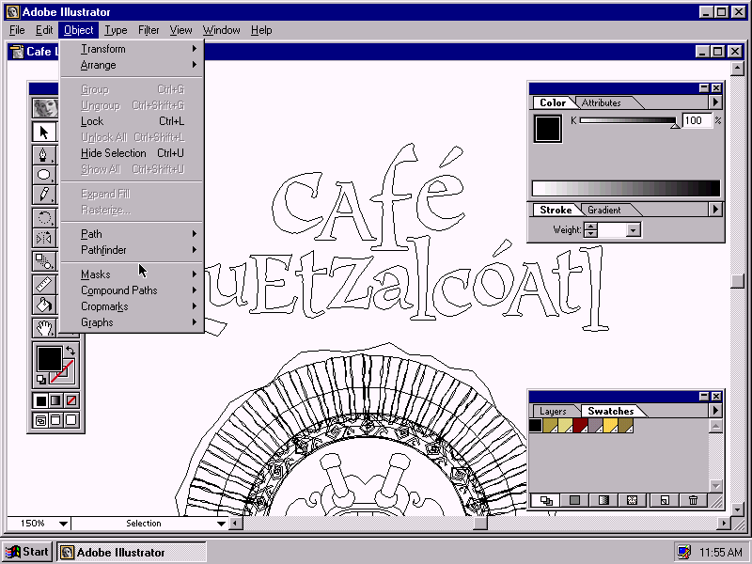The image size is (752, 564).
Task: Select the Ellipse tool in the toolbox
Action: [x=44, y=175]
